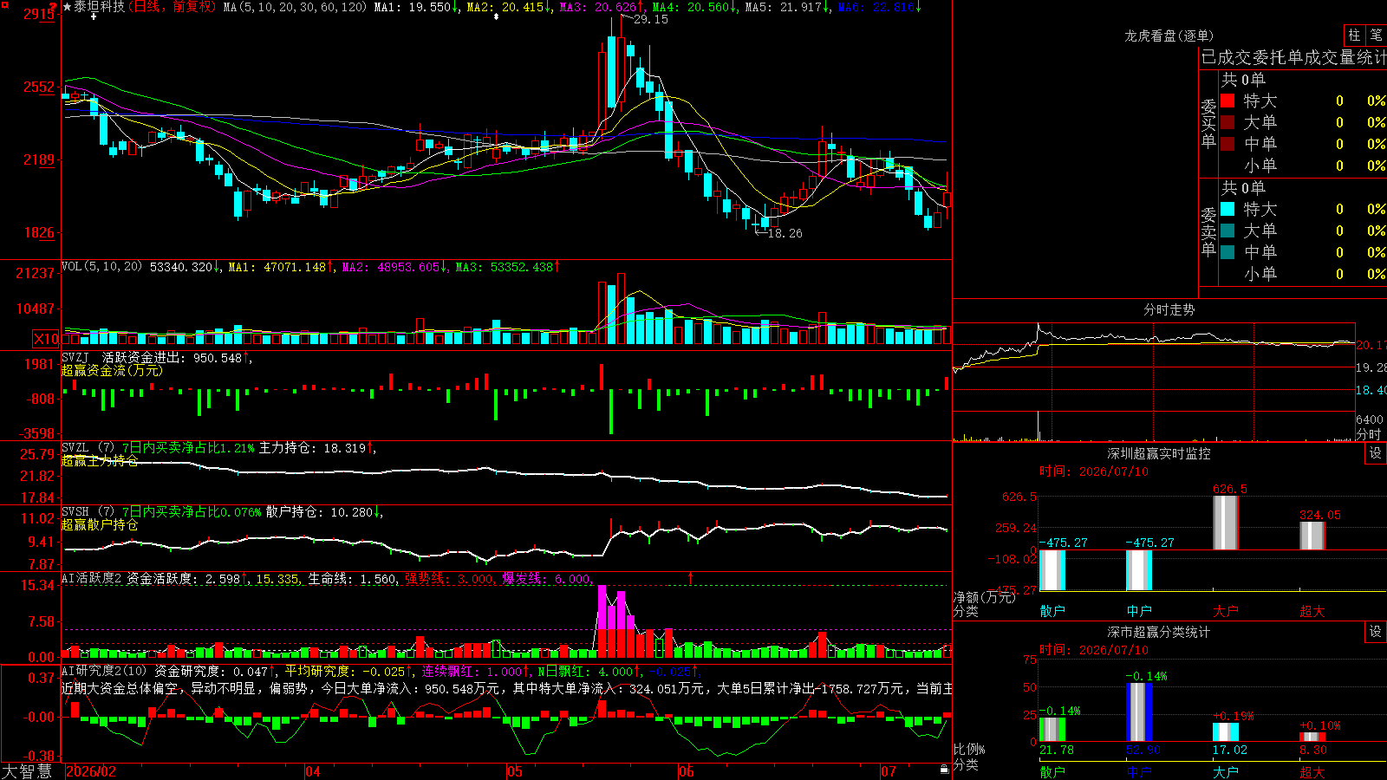Click the X10 volume scale marker

click(x=46, y=339)
